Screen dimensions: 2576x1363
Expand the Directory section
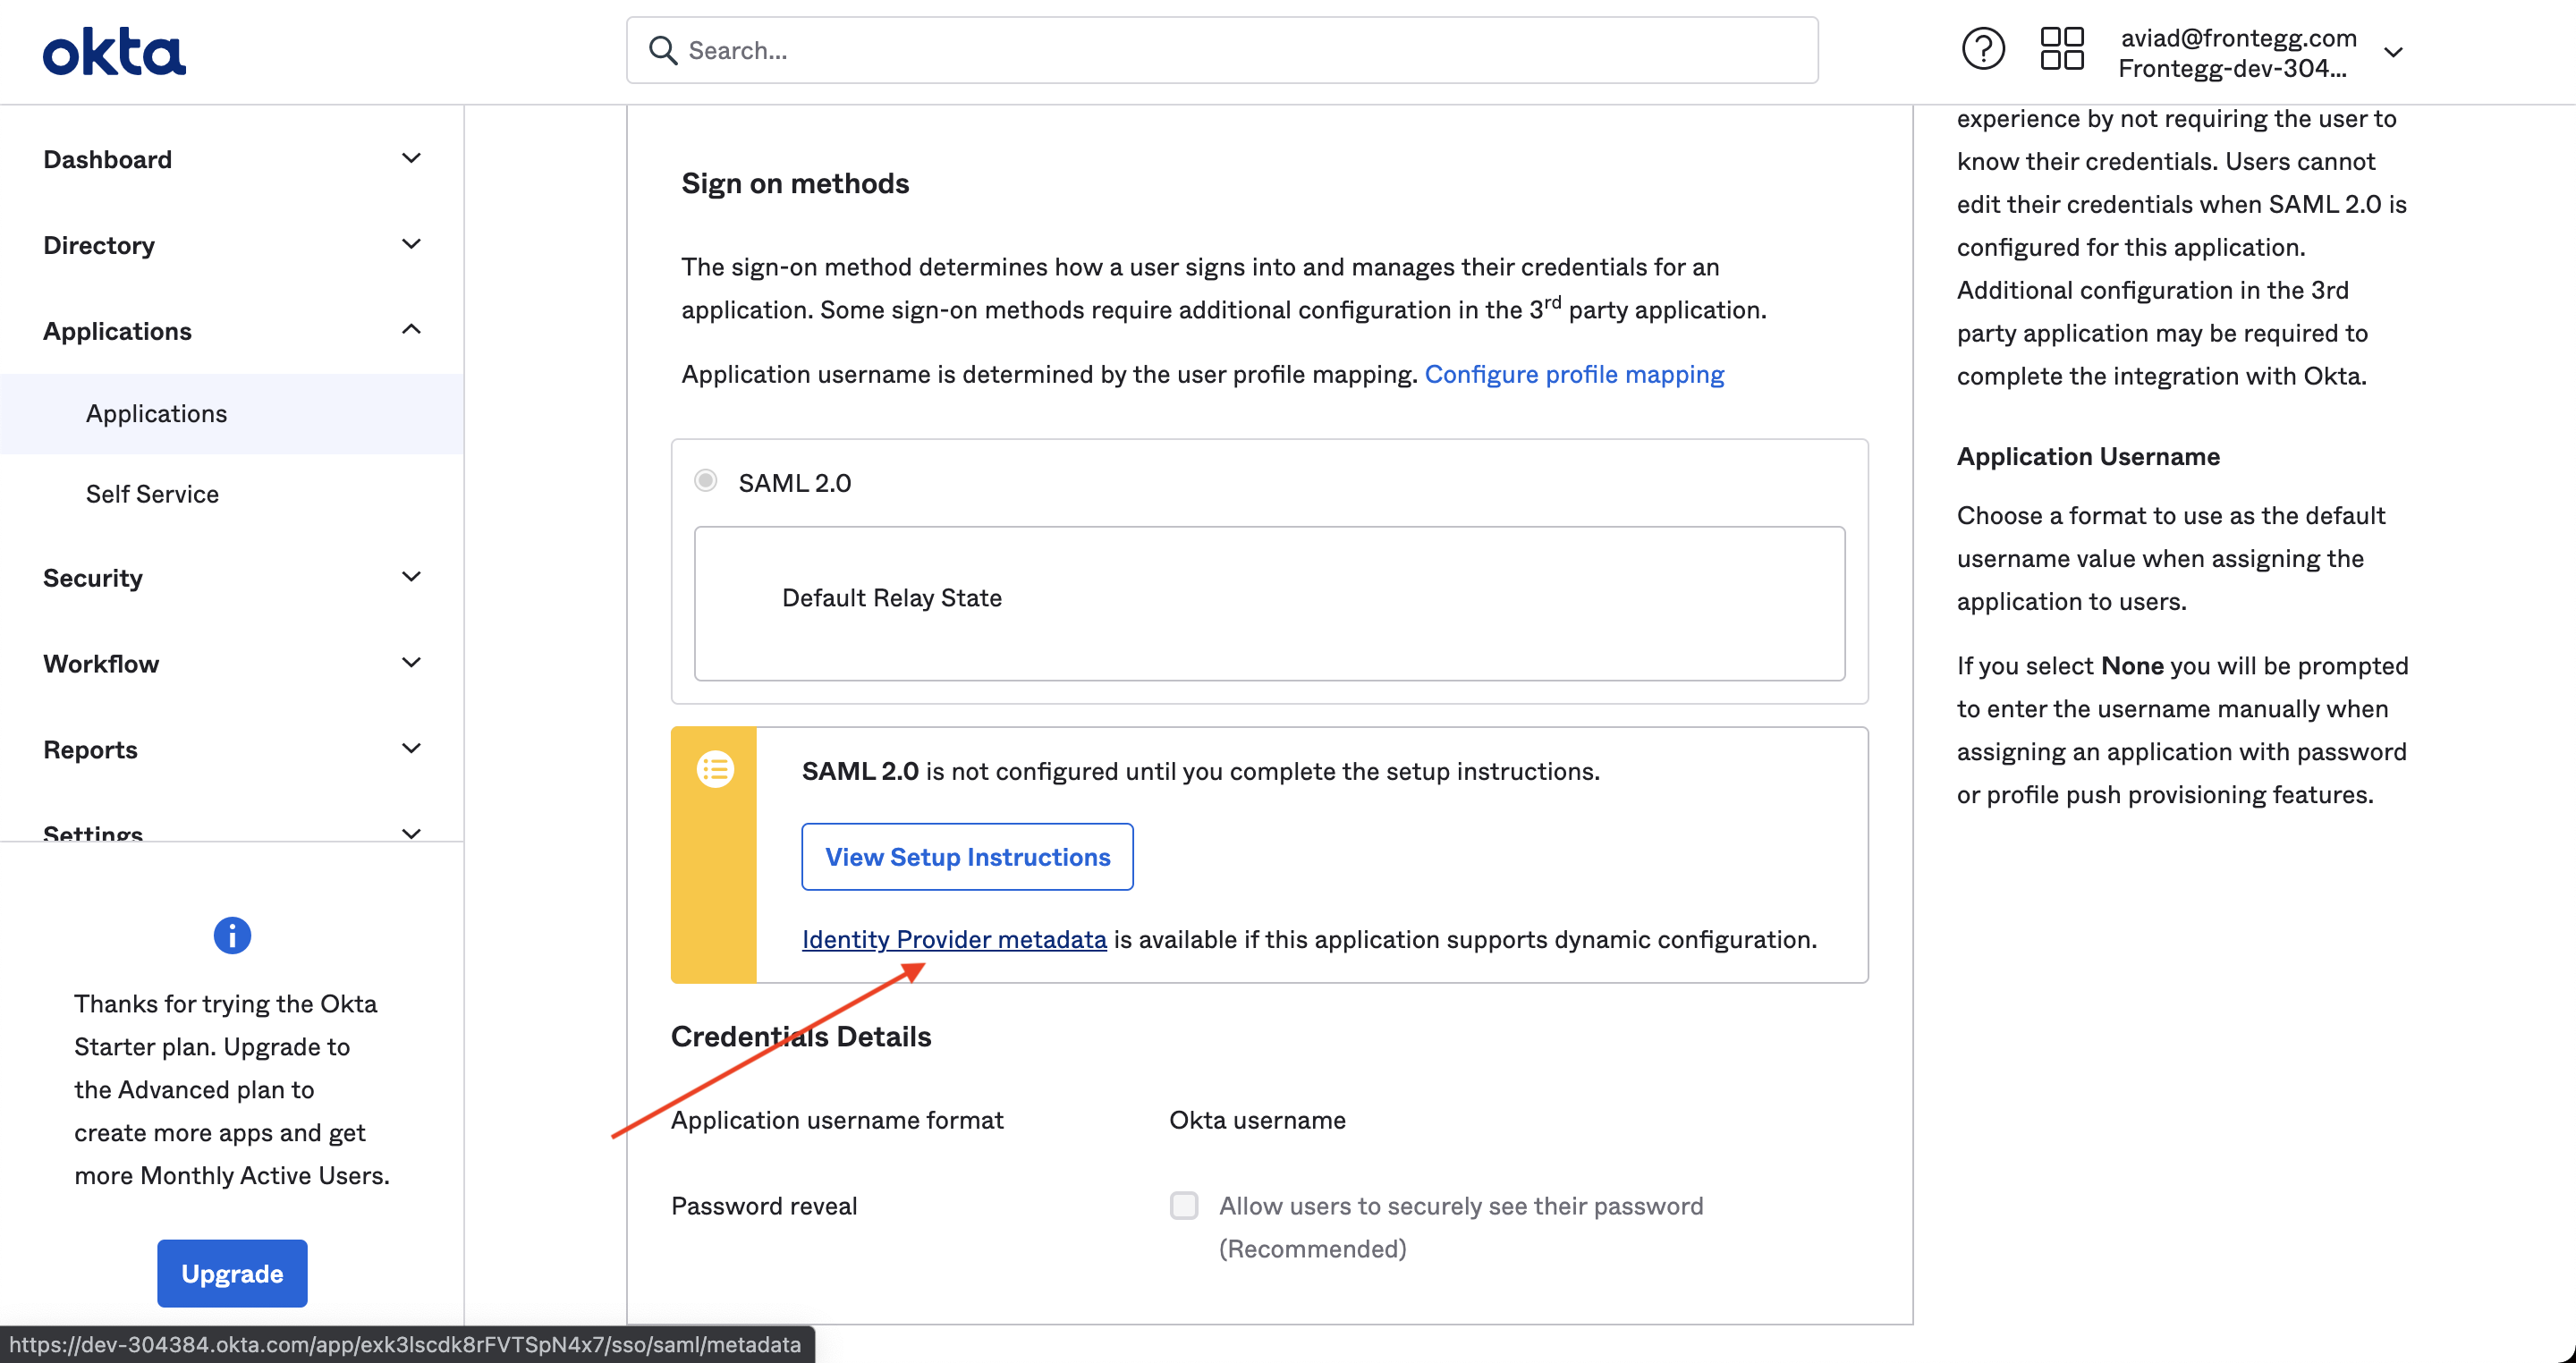click(x=411, y=245)
